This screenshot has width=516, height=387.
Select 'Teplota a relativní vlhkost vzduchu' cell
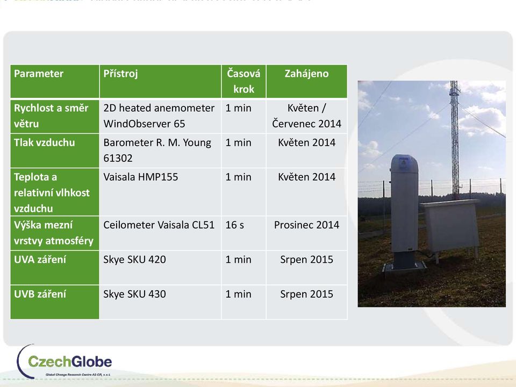[x=55, y=192]
